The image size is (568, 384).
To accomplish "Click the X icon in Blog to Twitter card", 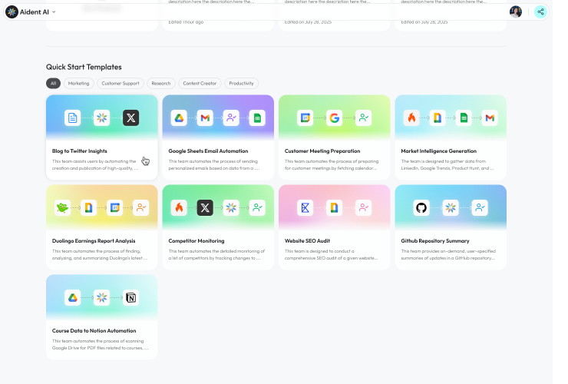I will coord(130,118).
